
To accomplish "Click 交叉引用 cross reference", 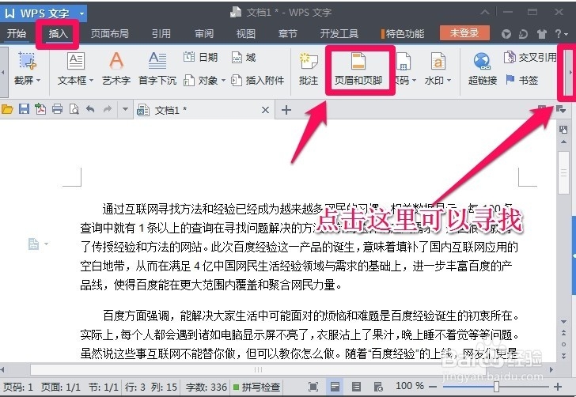I will pyautogui.click(x=530, y=57).
